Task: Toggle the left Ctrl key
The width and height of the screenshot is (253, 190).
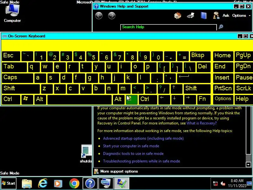Action: click(x=11, y=99)
